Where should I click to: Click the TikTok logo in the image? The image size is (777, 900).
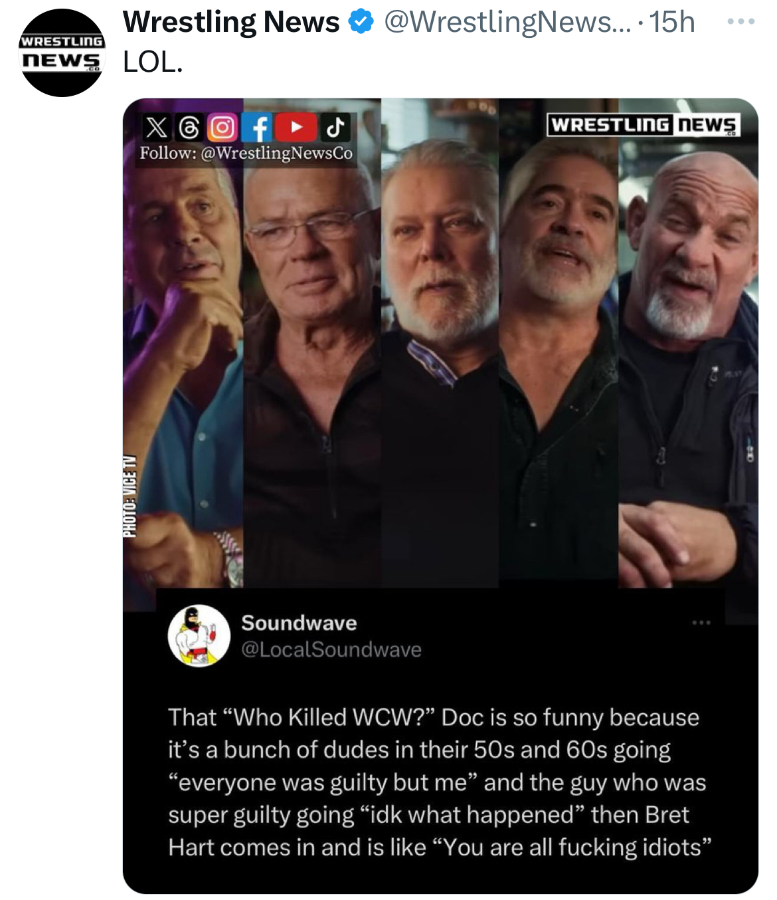335,127
